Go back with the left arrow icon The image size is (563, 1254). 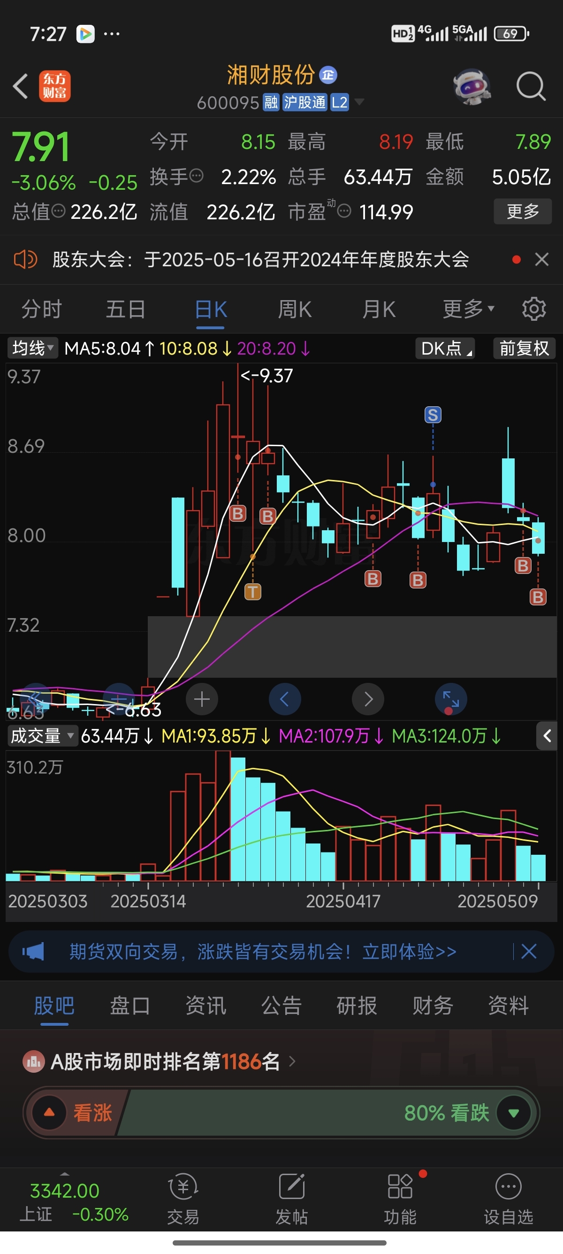tap(21, 86)
